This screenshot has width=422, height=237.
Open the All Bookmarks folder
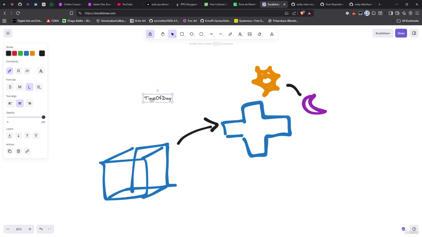(408, 21)
